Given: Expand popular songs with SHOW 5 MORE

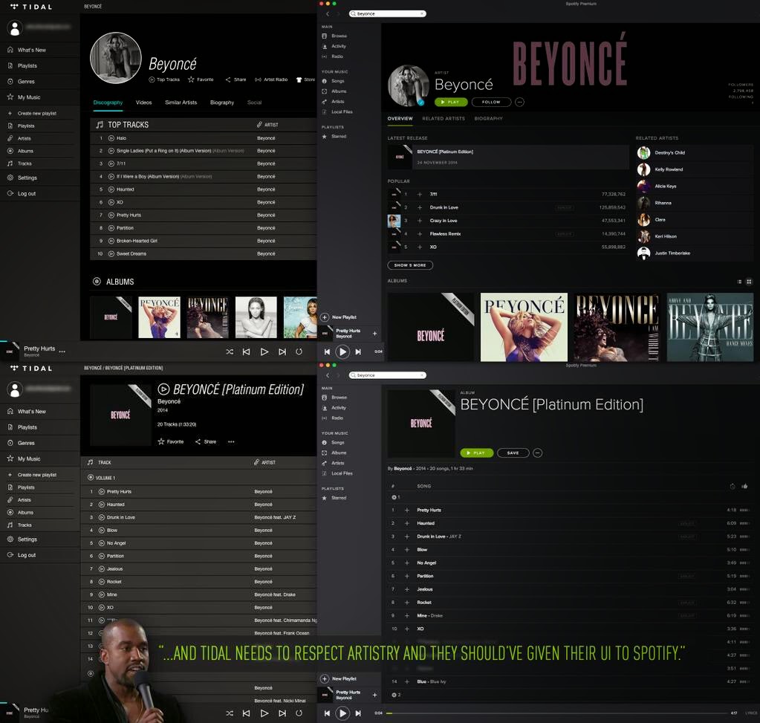Looking at the screenshot, I should point(410,265).
